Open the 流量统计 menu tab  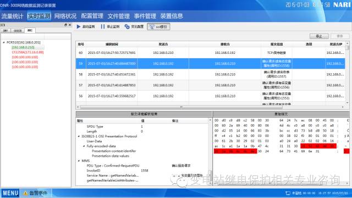pyautogui.click(x=12, y=16)
